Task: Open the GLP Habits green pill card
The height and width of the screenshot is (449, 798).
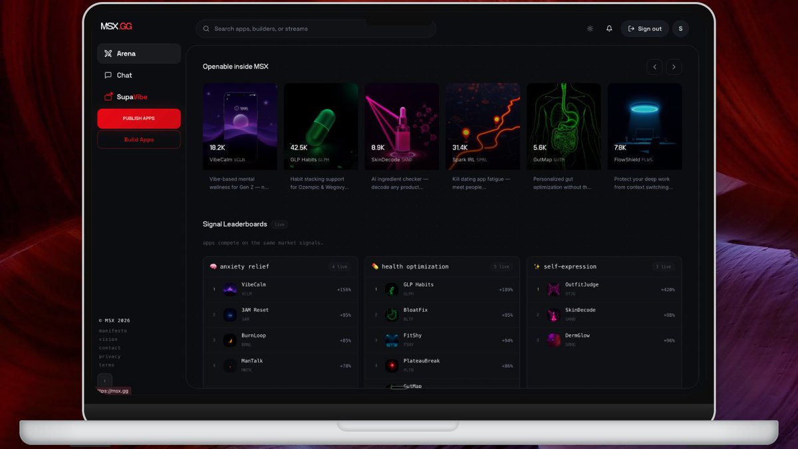Action: (321, 126)
